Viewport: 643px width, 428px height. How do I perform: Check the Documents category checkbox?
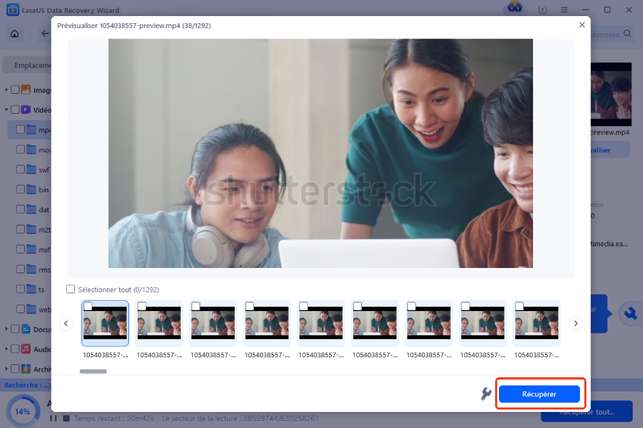[15, 329]
